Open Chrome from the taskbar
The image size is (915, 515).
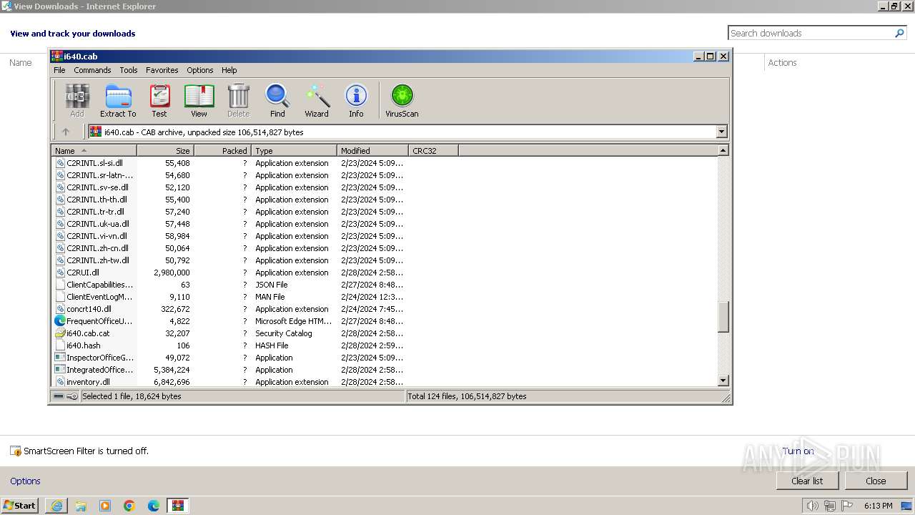tap(129, 506)
